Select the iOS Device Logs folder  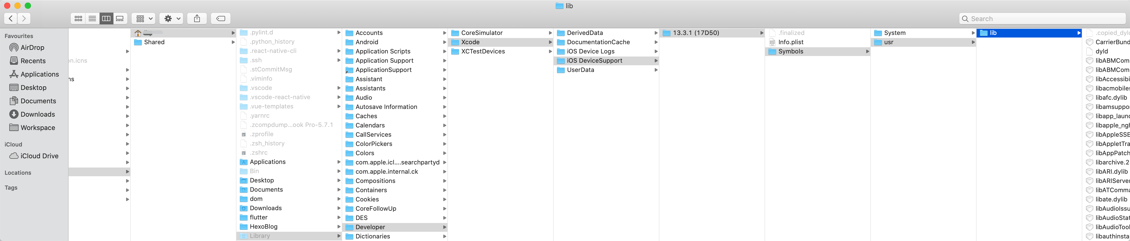(x=606, y=52)
